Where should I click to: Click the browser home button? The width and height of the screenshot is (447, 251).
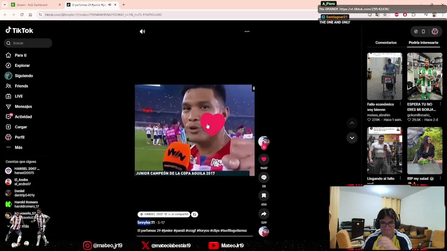[x=30, y=15]
